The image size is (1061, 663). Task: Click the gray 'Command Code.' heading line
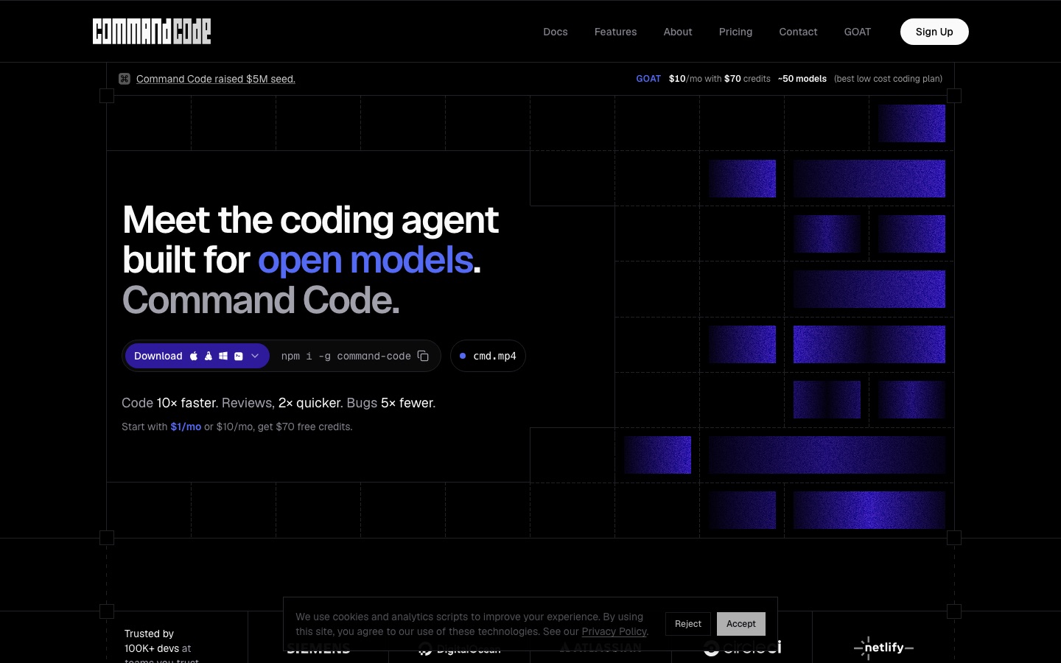(261, 301)
